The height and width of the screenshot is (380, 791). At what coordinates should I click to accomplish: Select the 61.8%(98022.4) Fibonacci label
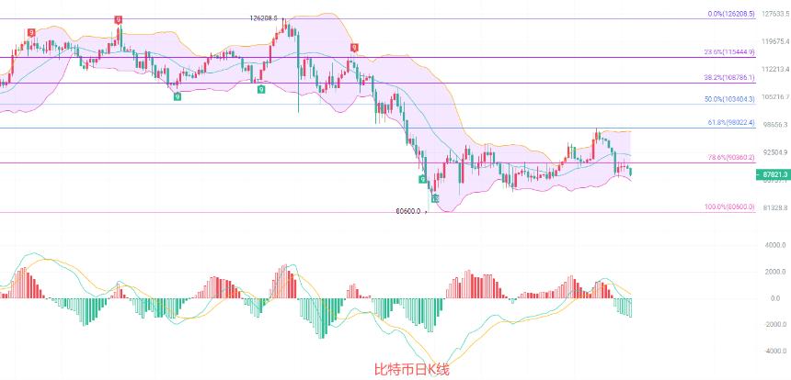[x=730, y=123]
